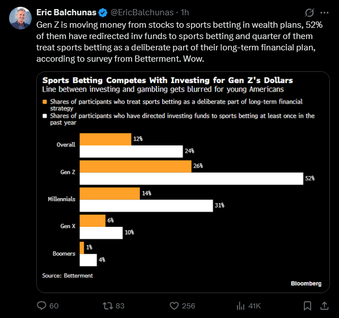Viewport: 339px width, 318px height.
Task: Reply using the comment bubble icon
Action: 41,306
